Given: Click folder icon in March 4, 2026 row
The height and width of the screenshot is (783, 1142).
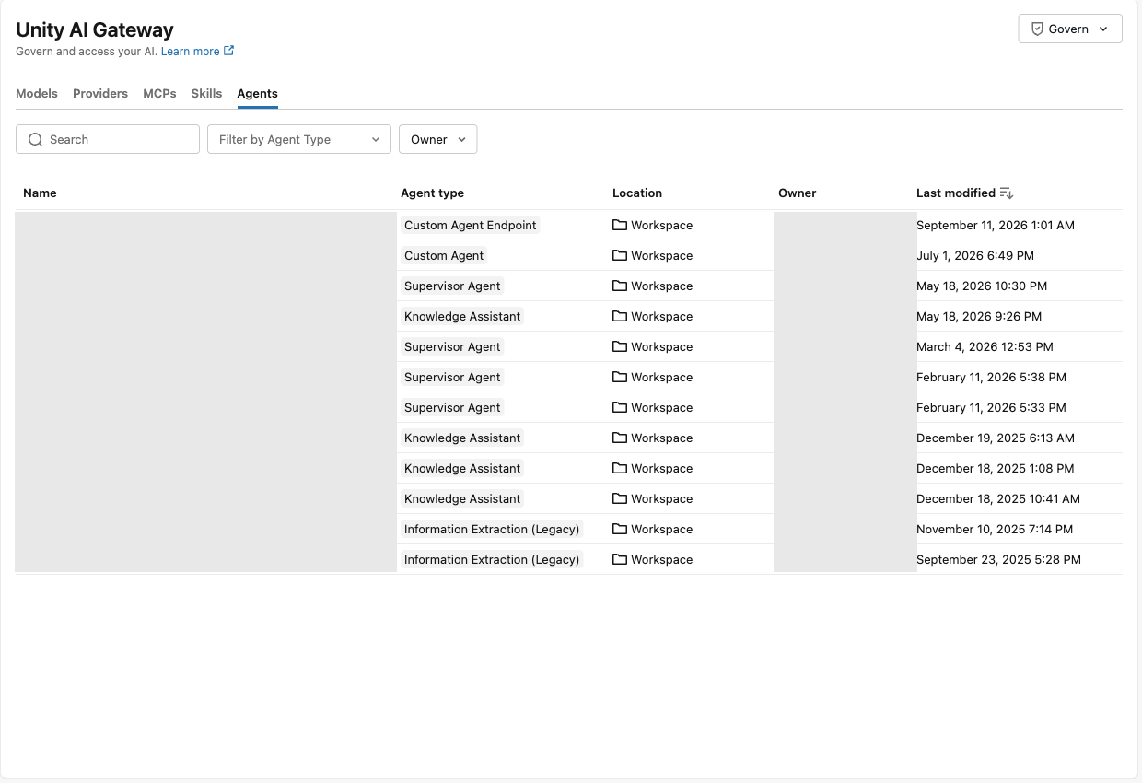Looking at the screenshot, I should 620,346.
